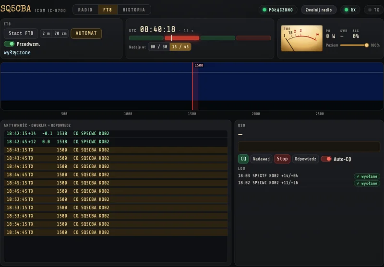
Task: Adjust the Poziom level slider
Action: coord(353,45)
